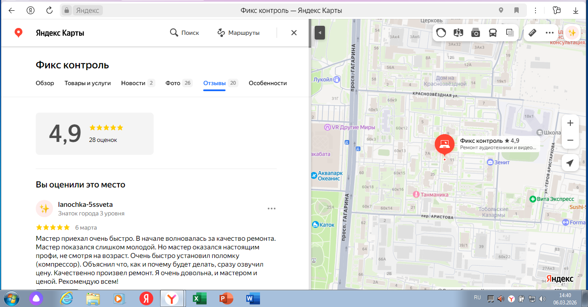
Task: Switch to the Фото tab
Action: pyautogui.click(x=179, y=83)
